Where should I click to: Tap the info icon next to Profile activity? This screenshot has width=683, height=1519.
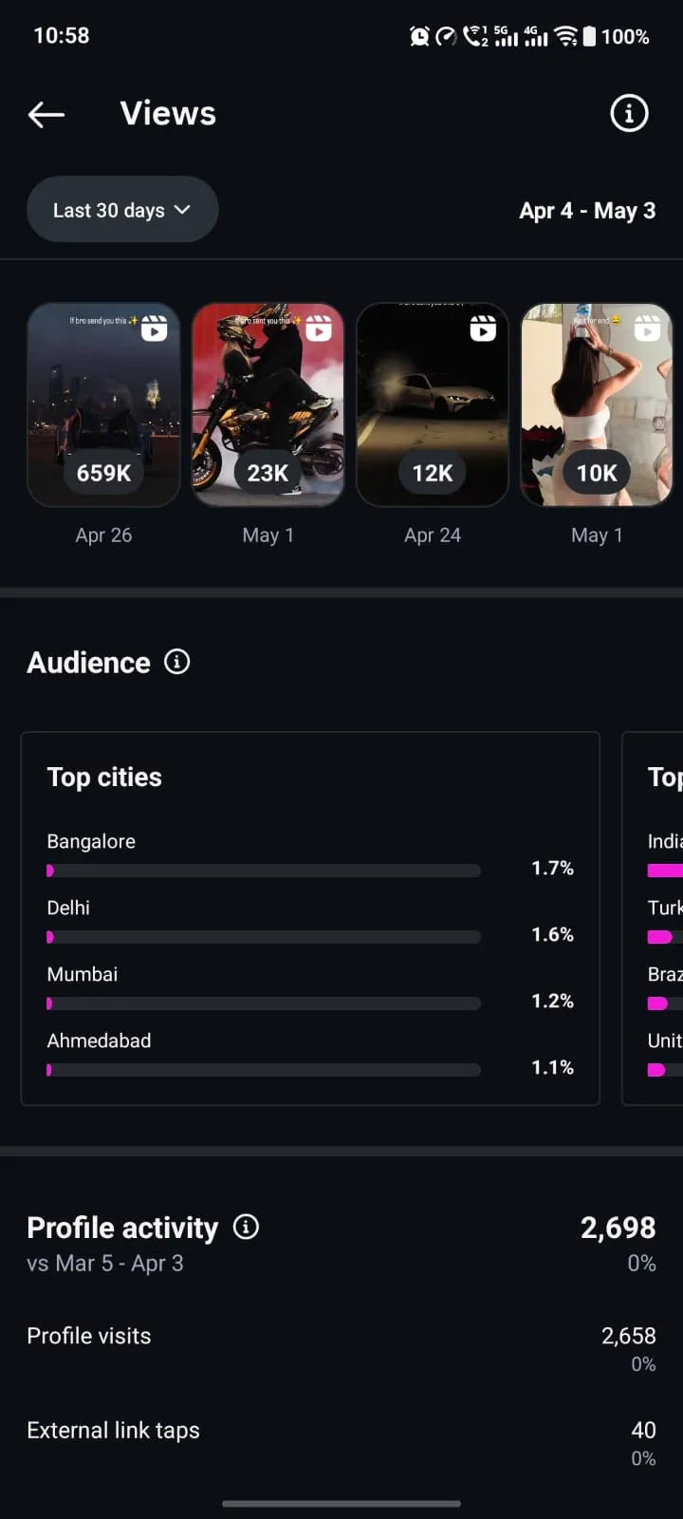click(246, 1228)
